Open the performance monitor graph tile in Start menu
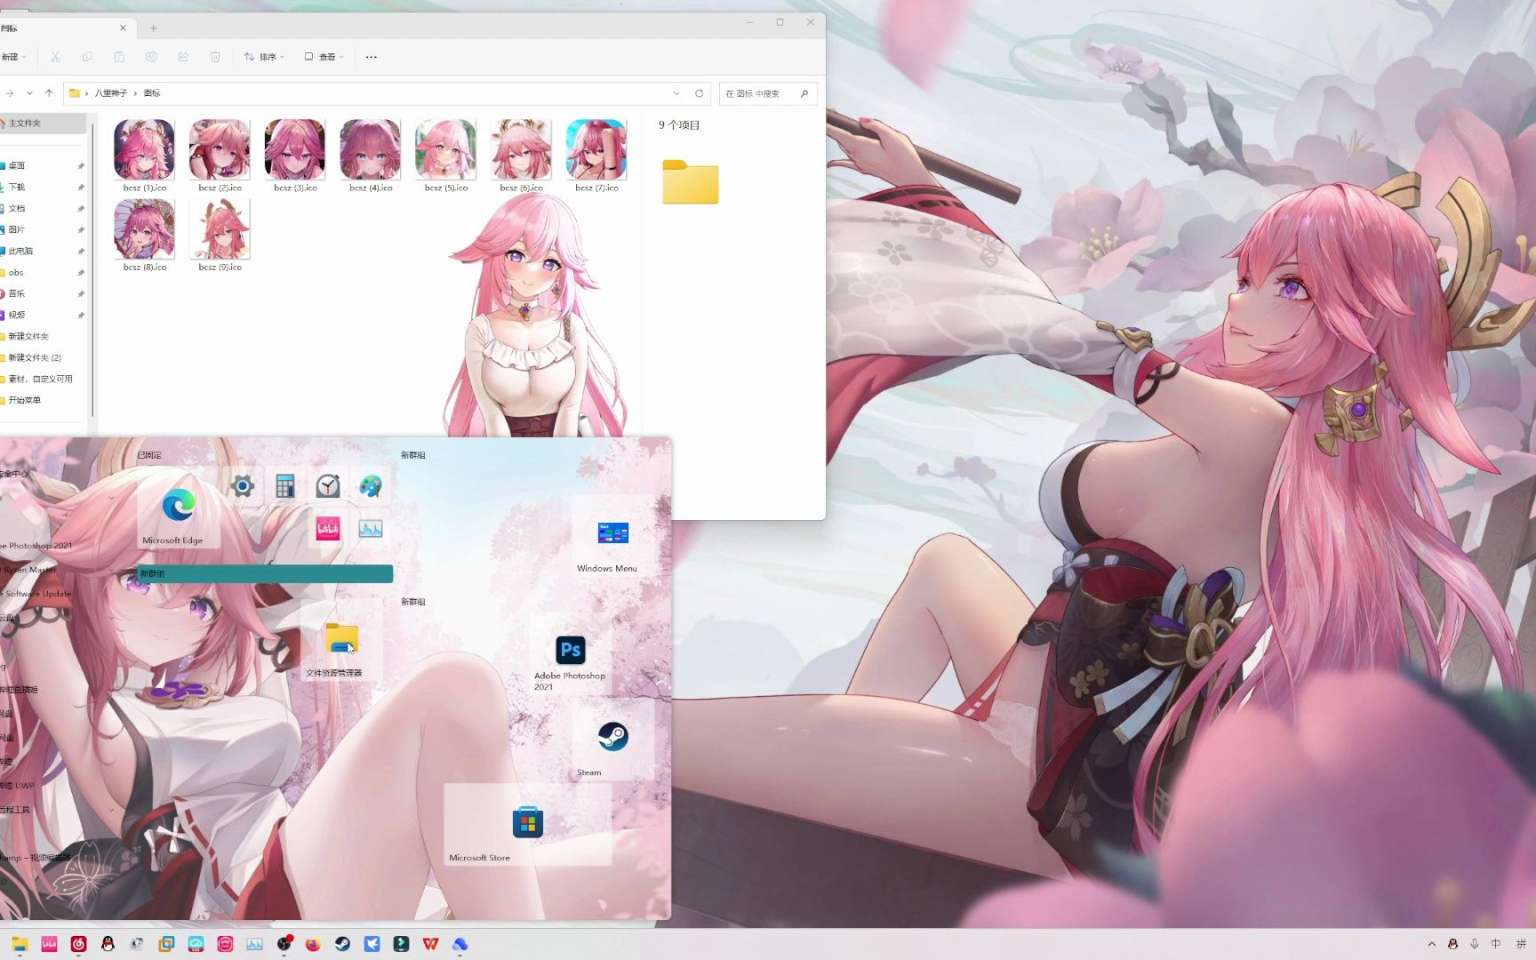Image resolution: width=1536 pixels, height=960 pixels. coord(371,529)
